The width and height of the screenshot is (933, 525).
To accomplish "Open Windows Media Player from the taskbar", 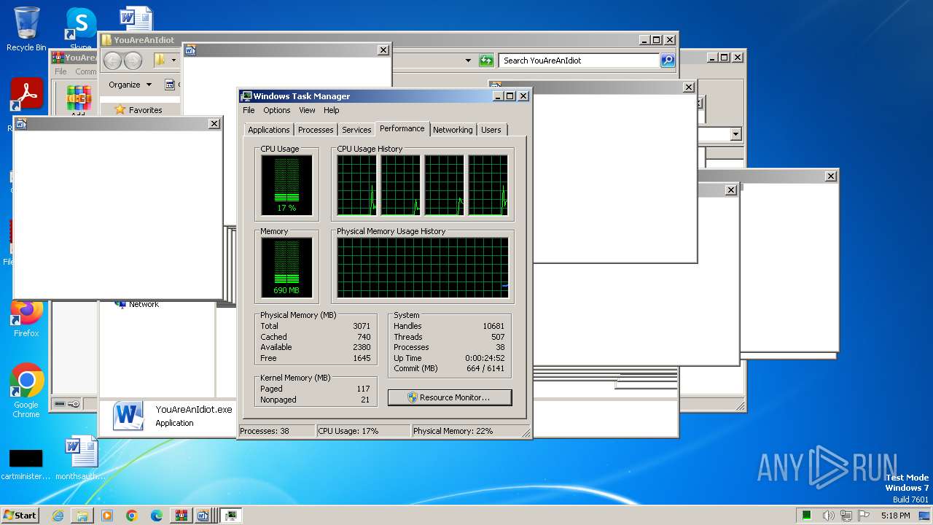I will tap(107, 516).
